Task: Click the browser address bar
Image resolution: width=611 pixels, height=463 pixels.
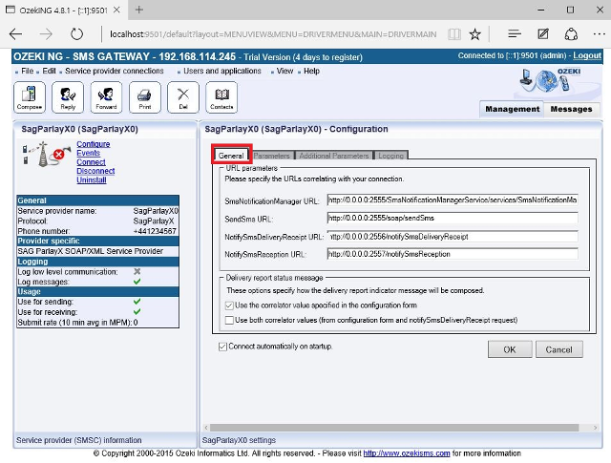Action: tap(273, 34)
